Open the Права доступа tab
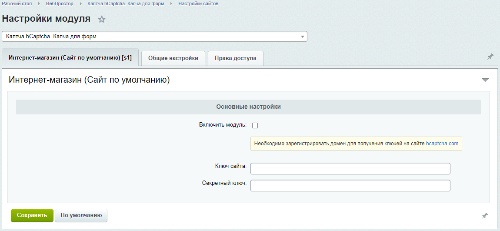Image resolution: width=500 pixels, height=231 pixels. coord(235,58)
